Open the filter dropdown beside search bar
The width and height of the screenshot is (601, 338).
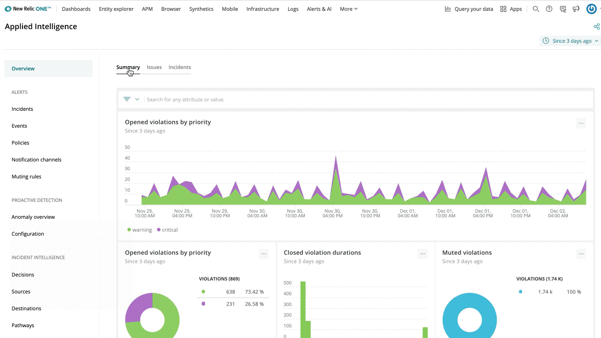click(131, 100)
